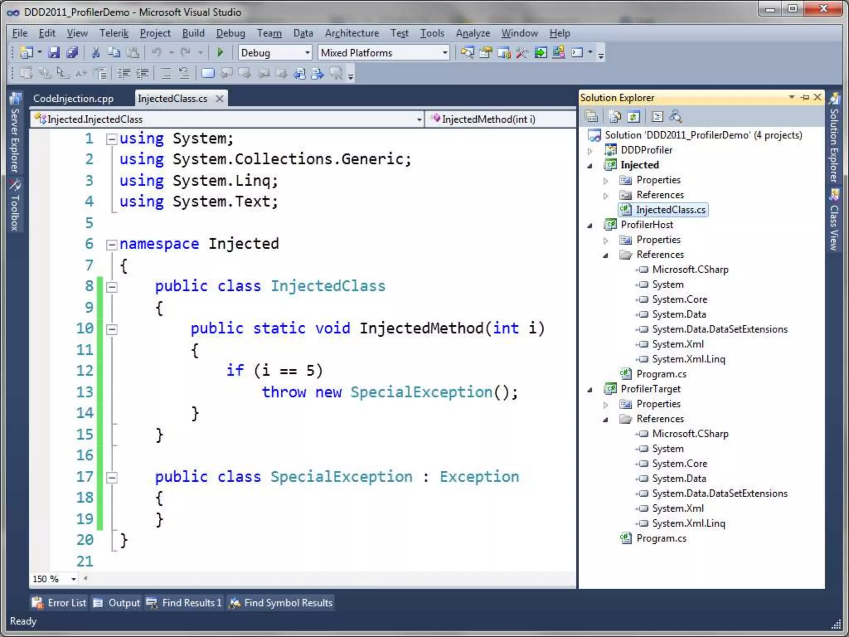Open the Error List panel

(59, 603)
